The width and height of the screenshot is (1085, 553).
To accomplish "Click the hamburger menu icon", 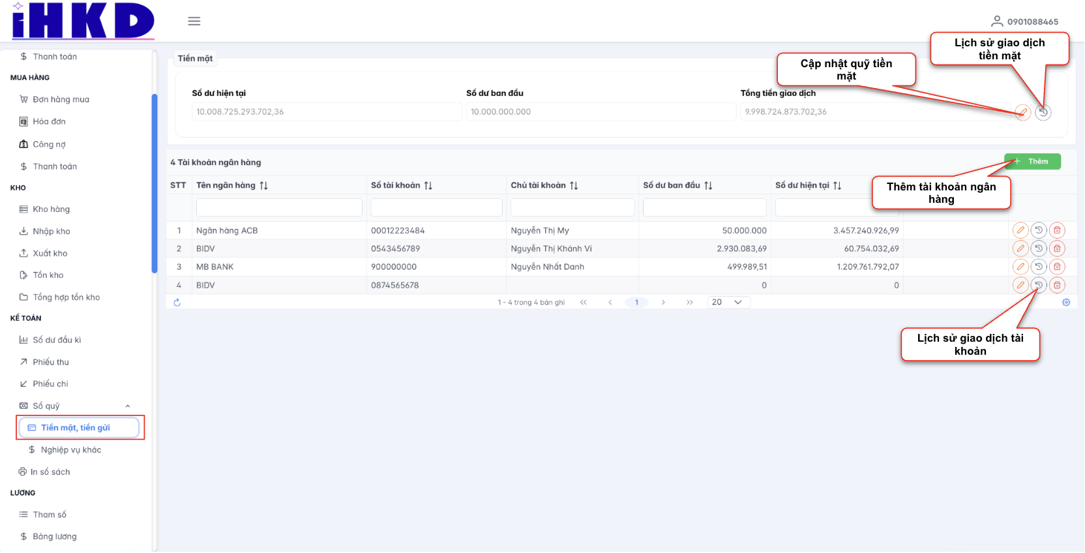I will [194, 22].
